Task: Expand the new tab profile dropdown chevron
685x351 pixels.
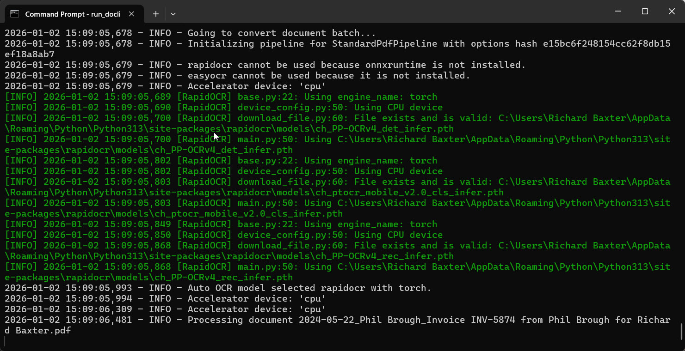Action: coord(173,14)
